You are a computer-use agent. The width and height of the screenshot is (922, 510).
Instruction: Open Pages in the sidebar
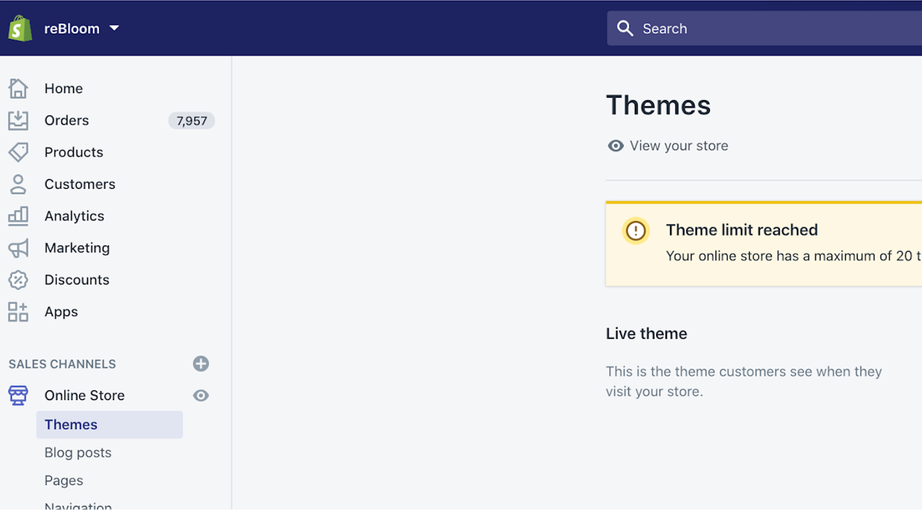pos(64,481)
